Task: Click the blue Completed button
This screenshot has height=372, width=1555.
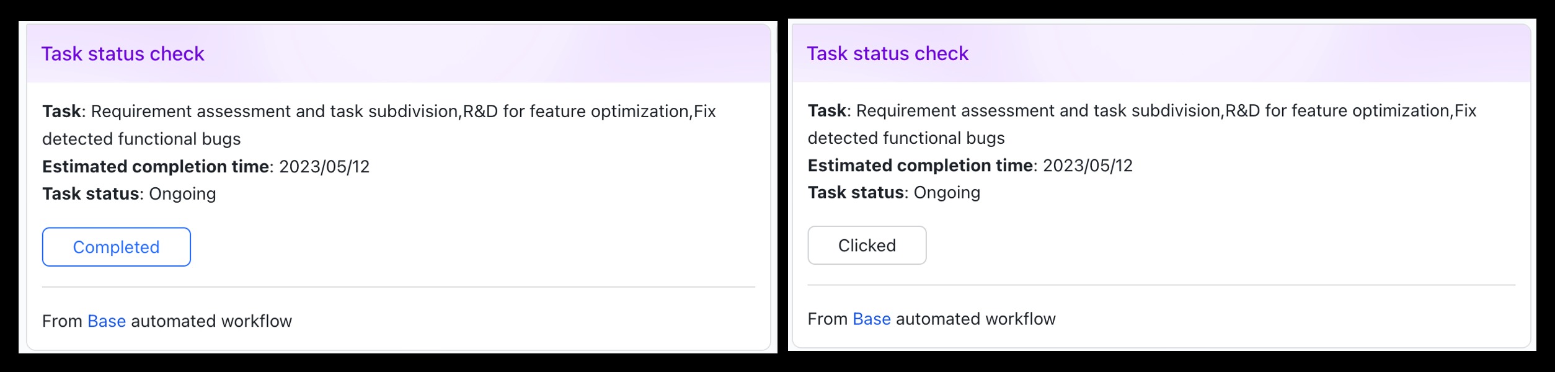Action: (116, 247)
